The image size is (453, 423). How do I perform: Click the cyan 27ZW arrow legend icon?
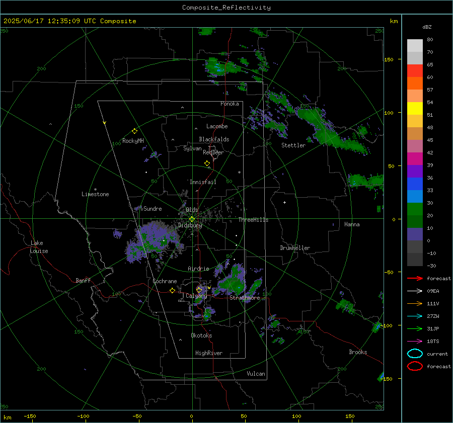pyautogui.click(x=415, y=316)
